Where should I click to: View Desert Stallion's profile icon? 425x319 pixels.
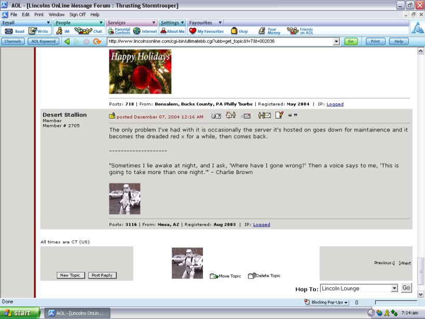216,116
